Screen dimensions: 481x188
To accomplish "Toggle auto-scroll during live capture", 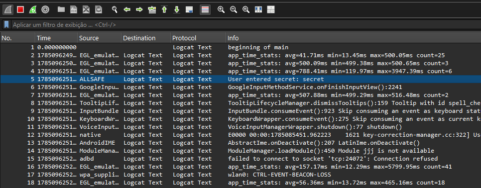I will click(189, 10).
